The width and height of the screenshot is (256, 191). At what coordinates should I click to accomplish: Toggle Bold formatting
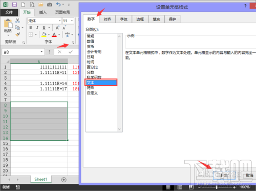(x=31, y=28)
